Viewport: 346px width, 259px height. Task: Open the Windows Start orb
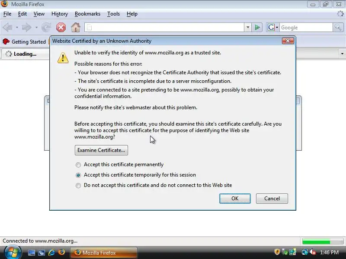13,253
